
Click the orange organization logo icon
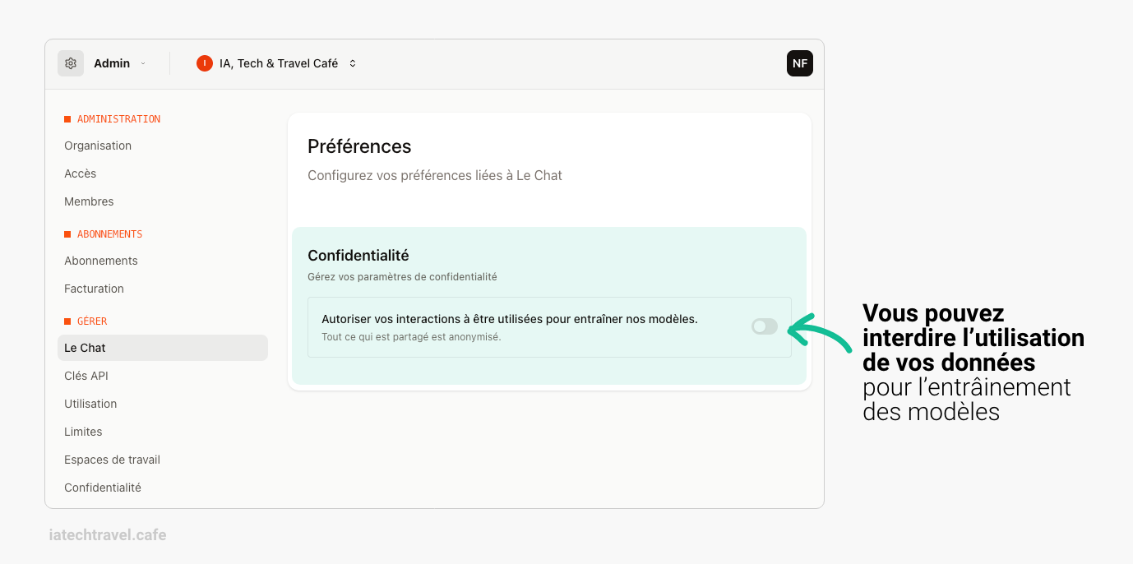click(205, 63)
